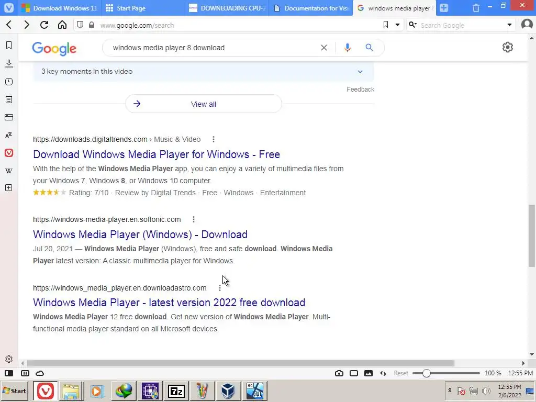Toggle the side panel visibility
This screenshot has height=402, width=536.
9,373
